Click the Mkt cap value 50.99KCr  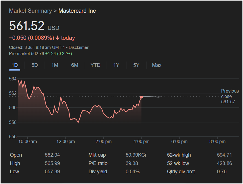point(136,155)
